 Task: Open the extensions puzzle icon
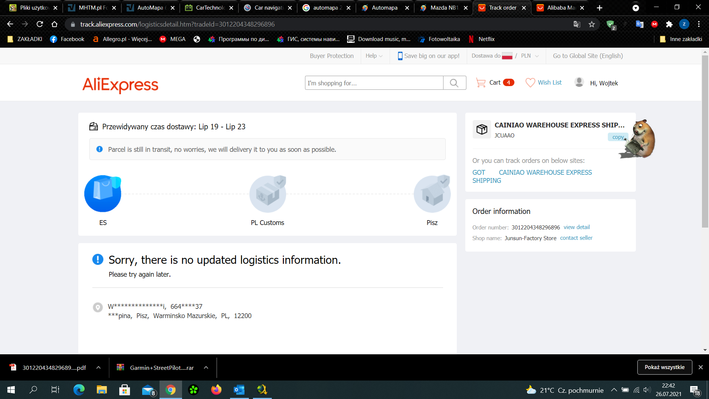669,24
